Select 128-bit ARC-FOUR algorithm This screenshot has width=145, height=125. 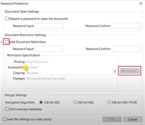point(109,102)
